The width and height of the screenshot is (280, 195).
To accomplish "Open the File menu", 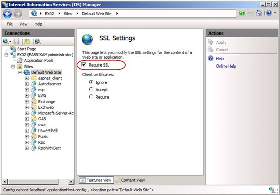I will [x=10, y=24].
